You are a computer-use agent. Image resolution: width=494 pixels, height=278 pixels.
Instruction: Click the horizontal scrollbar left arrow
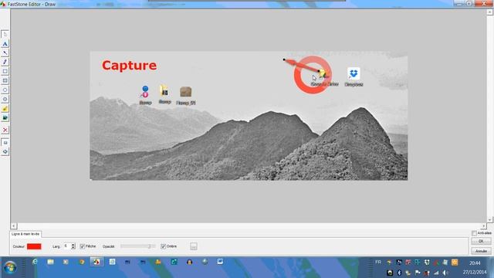(14, 226)
